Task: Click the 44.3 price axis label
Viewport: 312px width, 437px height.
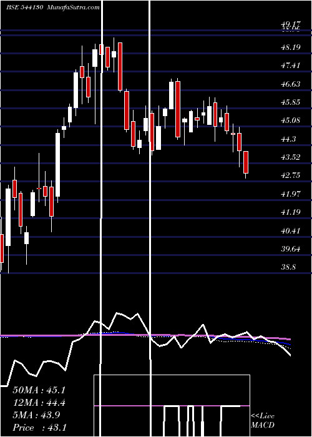Action: [288, 139]
